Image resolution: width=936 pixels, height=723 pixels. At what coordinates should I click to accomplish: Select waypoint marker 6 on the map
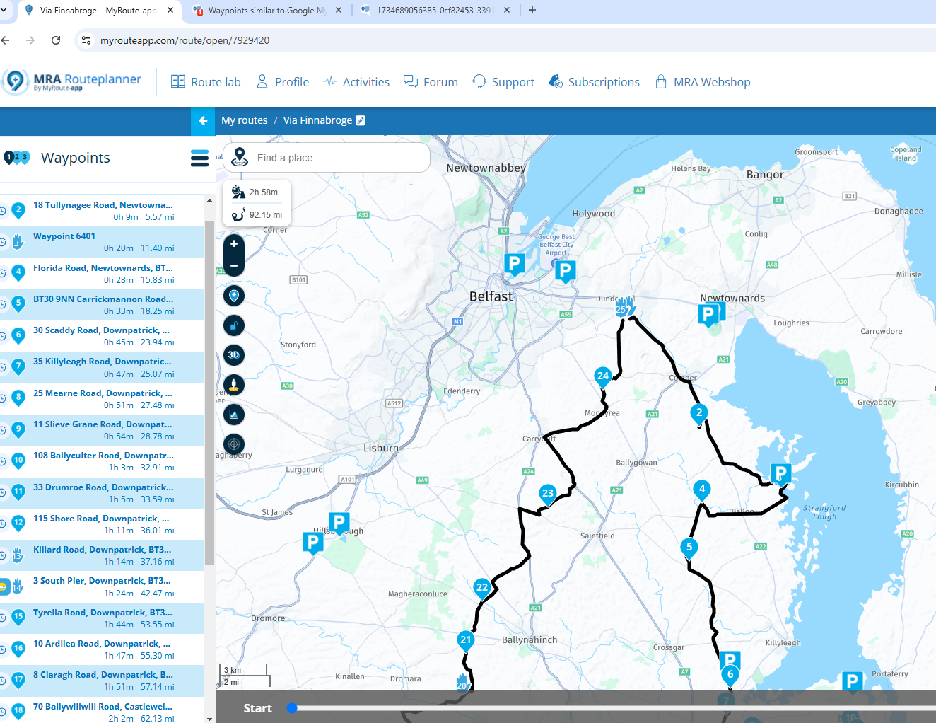[x=730, y=675]
